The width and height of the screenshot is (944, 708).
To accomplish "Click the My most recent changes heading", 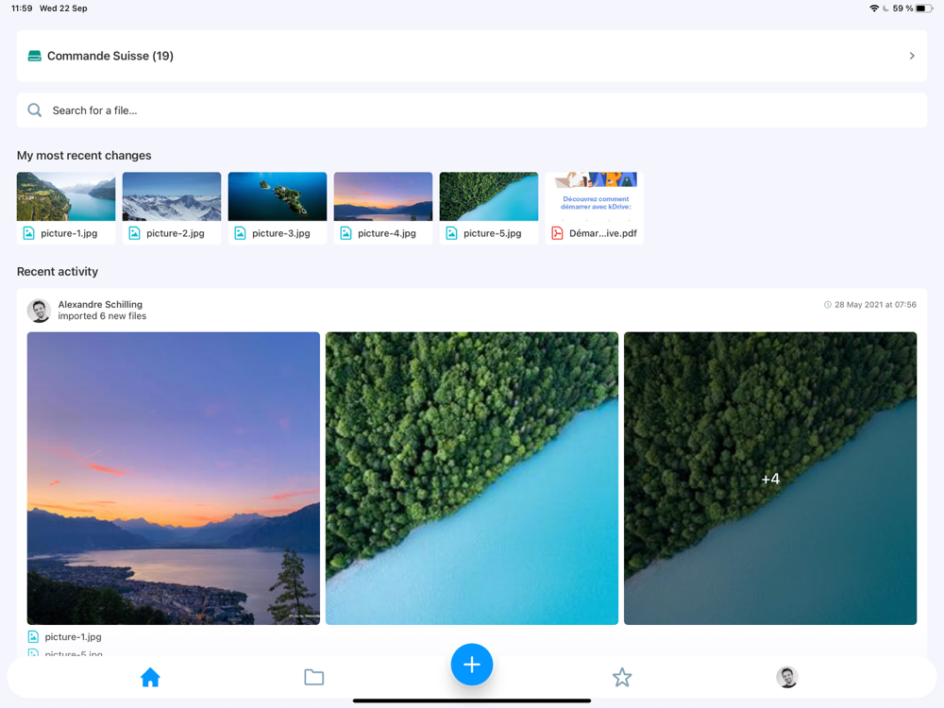I will click(x=84, y=156).
